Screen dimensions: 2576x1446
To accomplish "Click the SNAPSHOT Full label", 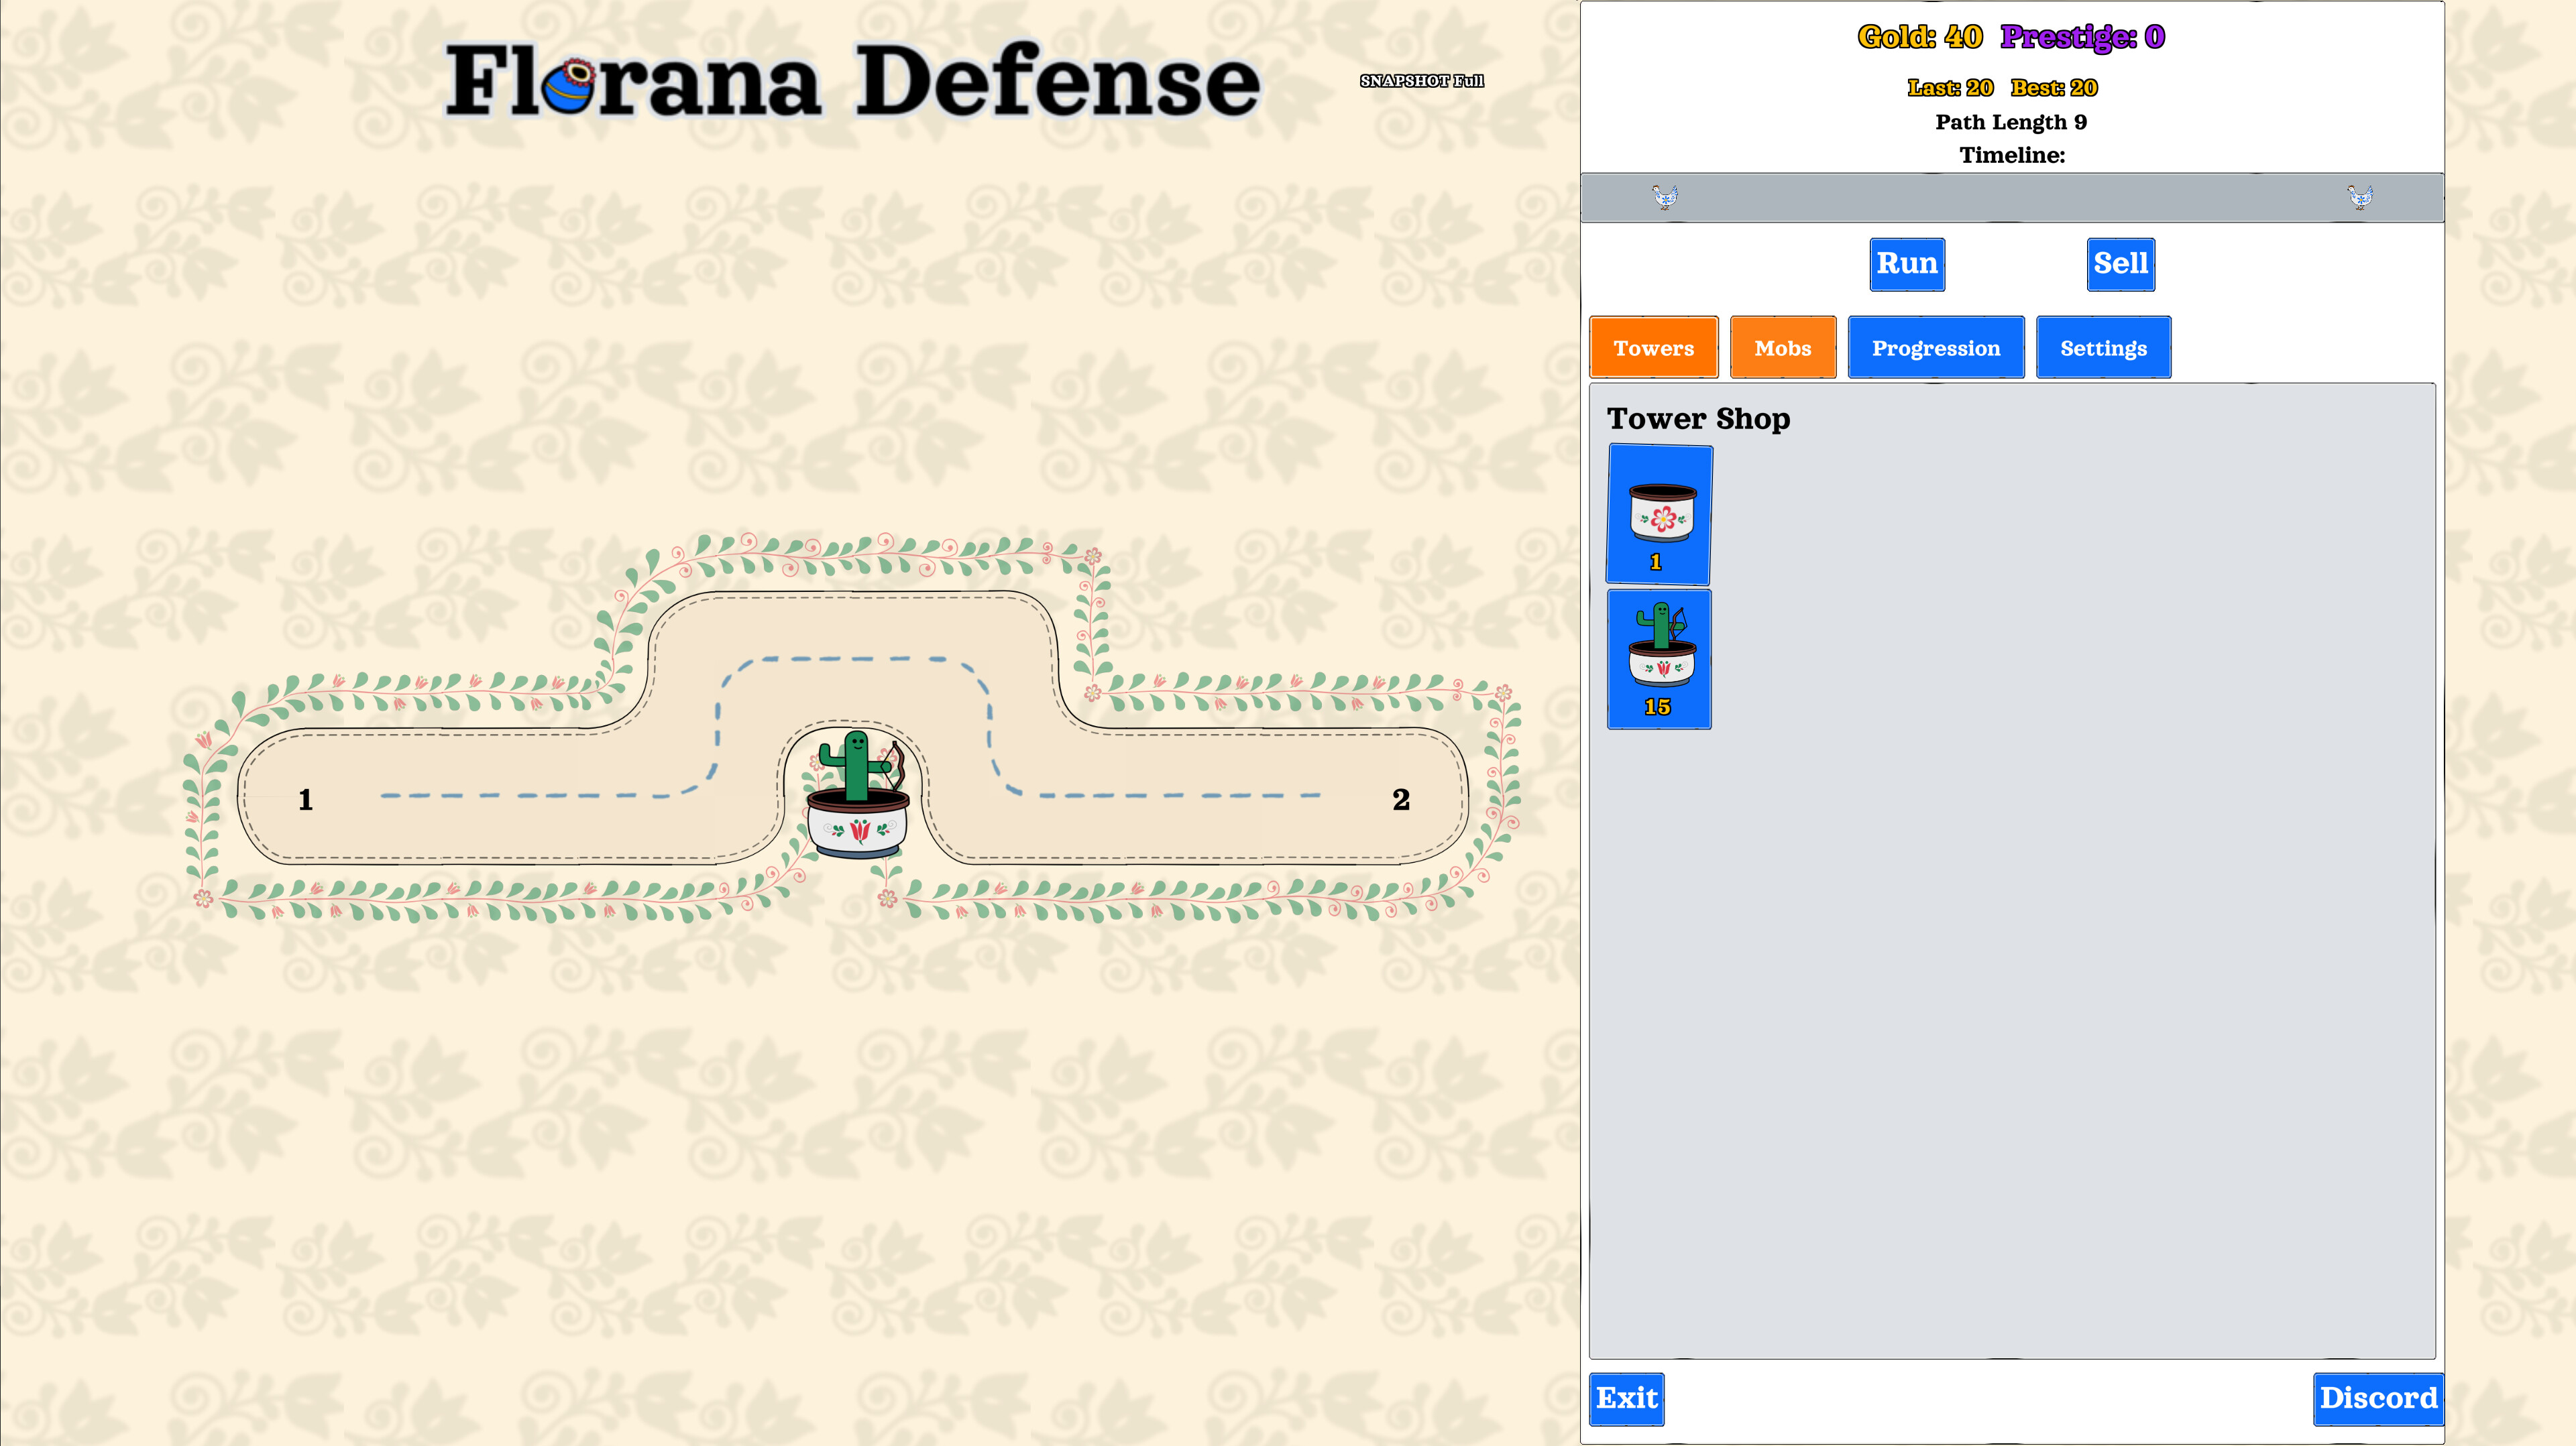I will [1422, 81].
